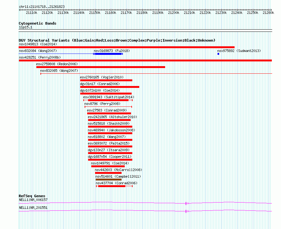This screenshot has height=229, width=281.
Task: Click the 21230k ruler tick
Action: (221, 13)
